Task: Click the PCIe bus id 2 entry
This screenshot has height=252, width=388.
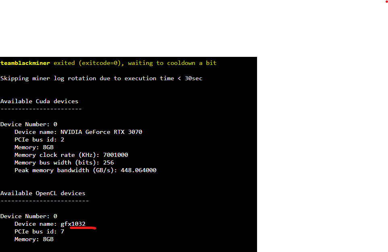Action: point(38,140)
